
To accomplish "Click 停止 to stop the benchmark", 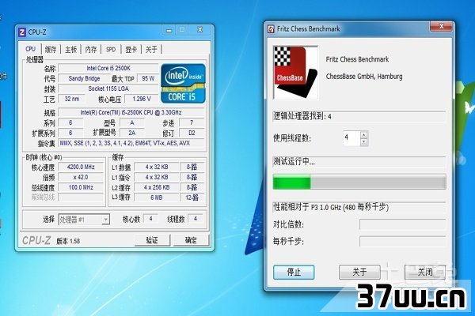I will pos(294,272).
